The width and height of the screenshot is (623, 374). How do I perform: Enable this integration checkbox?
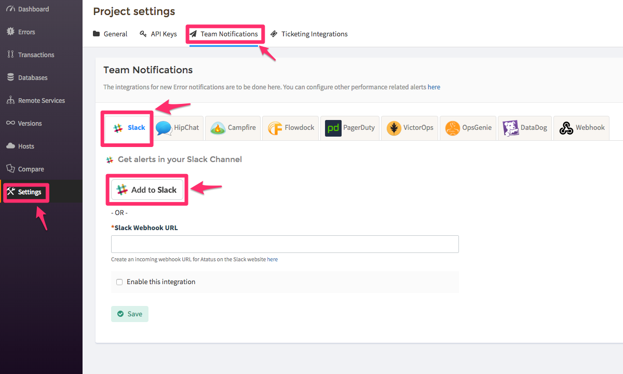pos(119,282)
